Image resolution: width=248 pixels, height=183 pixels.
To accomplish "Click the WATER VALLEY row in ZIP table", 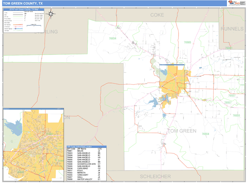I will point(86,179).
